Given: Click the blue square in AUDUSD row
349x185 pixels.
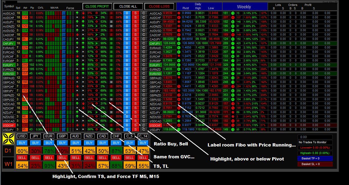Looking at the screenshot, I should pos(64,30).
